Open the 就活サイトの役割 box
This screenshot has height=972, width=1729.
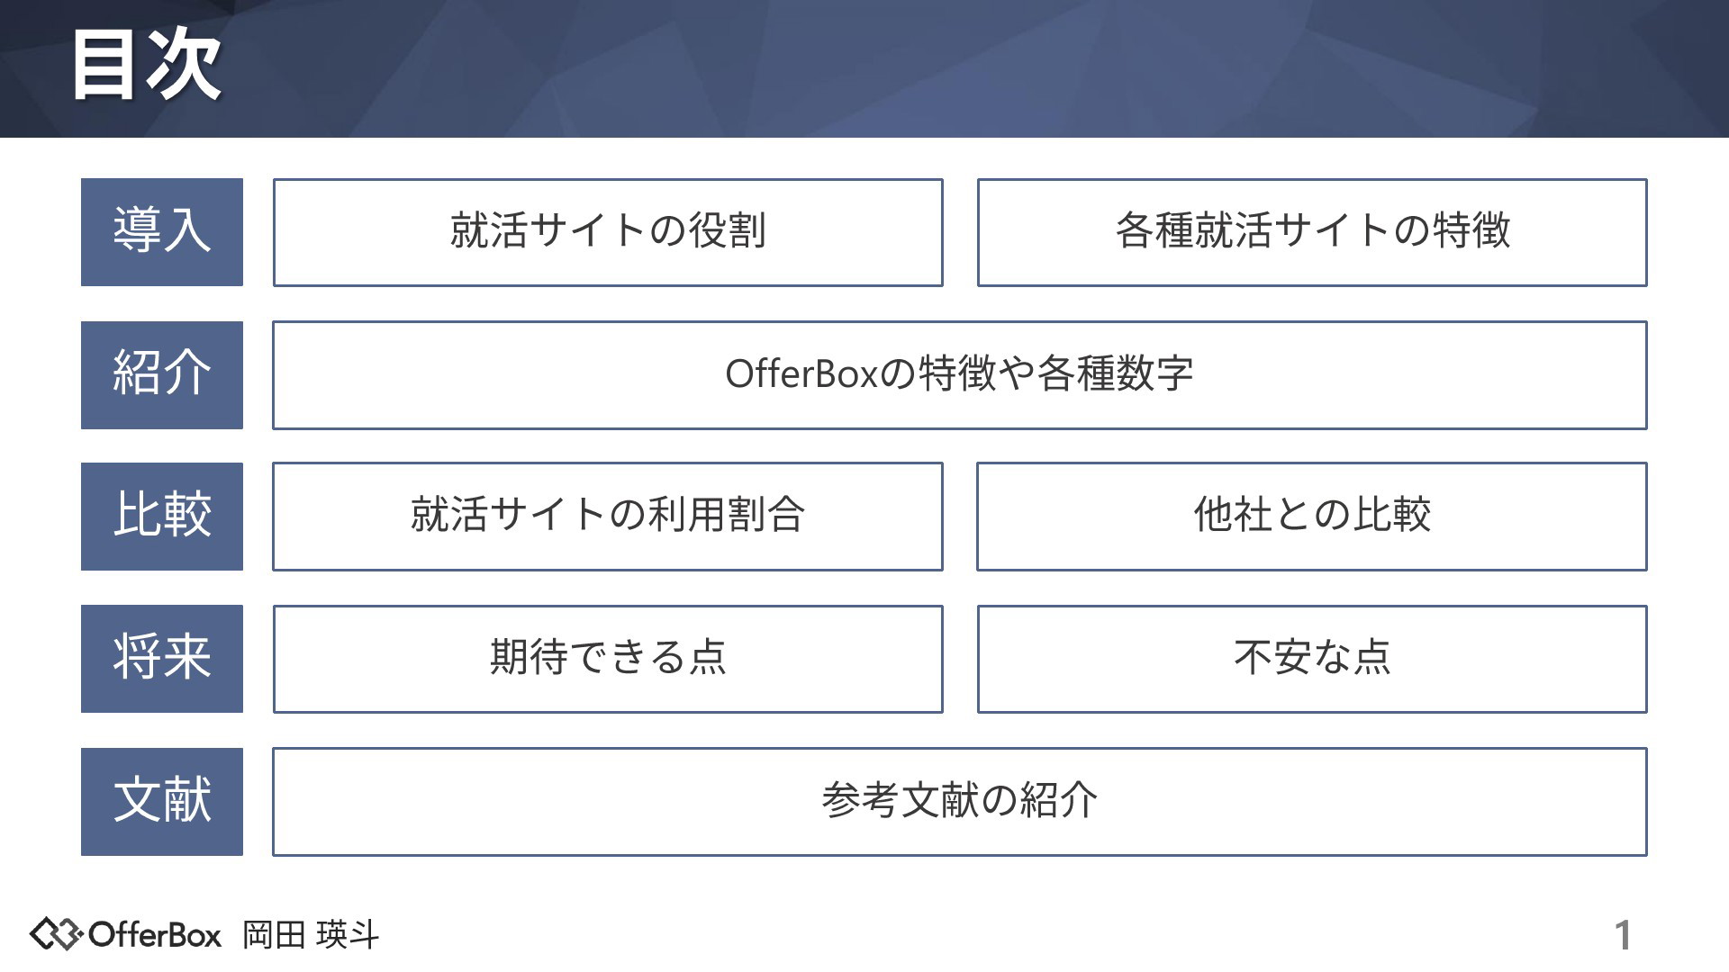click(608, 232)
